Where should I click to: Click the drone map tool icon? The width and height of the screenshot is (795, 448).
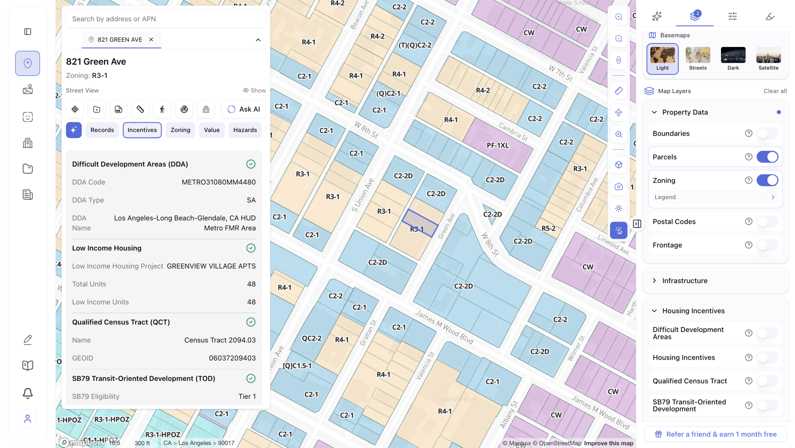coord(619,112)
